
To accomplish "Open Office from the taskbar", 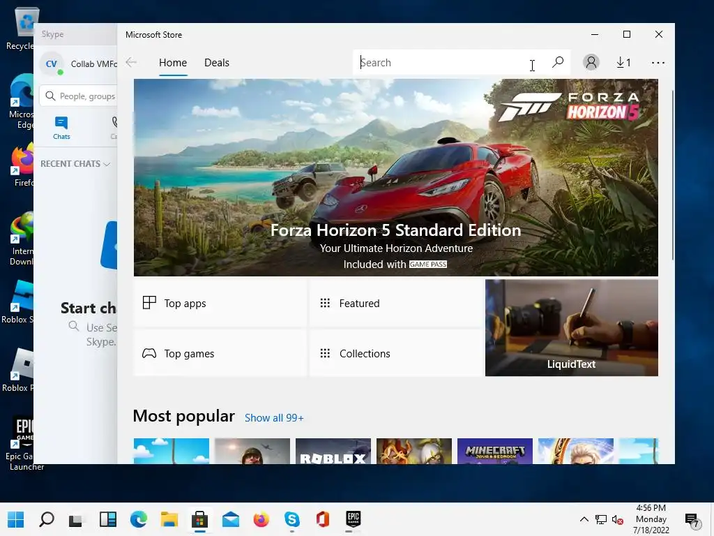I will pyautogui.click(x=322, y=519).
